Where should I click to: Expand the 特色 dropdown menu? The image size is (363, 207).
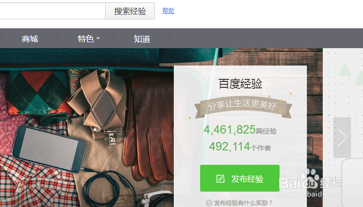(x=89, y=39)
